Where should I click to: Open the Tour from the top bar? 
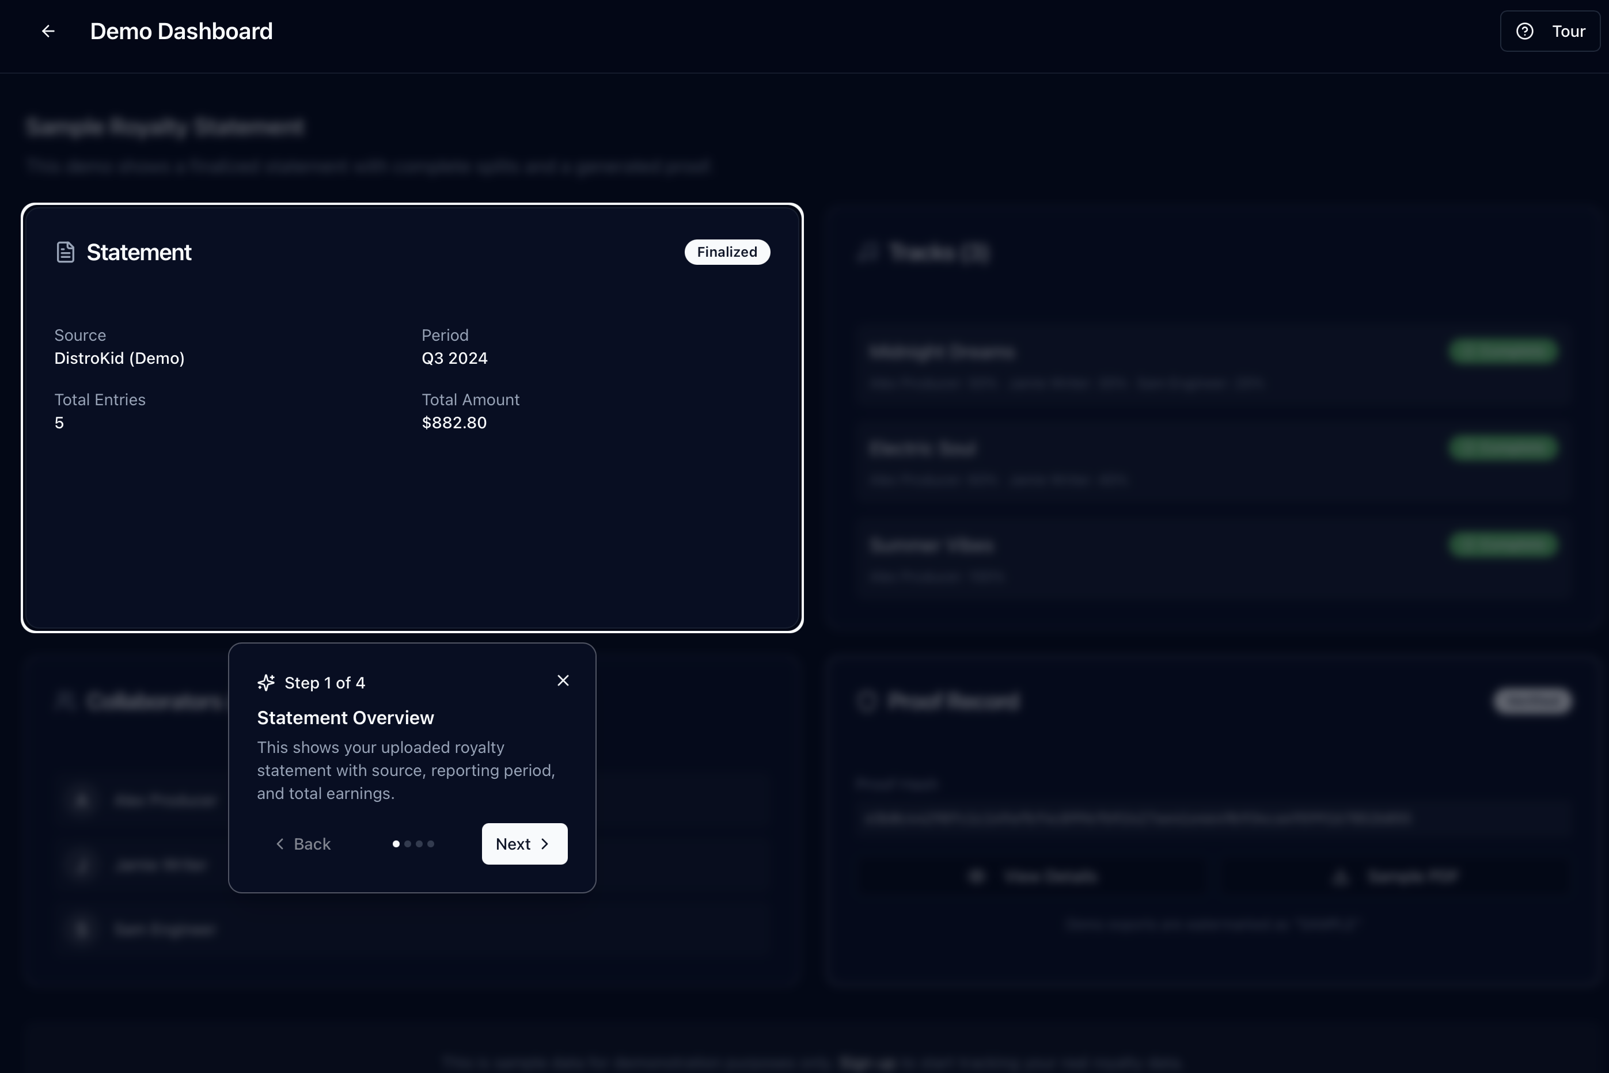pos(1550,31)
